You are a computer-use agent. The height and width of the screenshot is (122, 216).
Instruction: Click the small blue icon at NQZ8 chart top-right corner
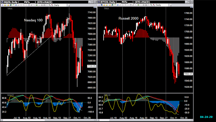tap(95, 7)
